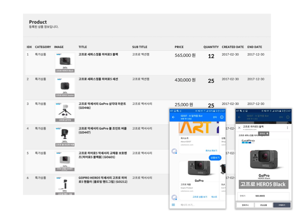Click the Product page heading
Screen dimensions: 306x221
38,22
